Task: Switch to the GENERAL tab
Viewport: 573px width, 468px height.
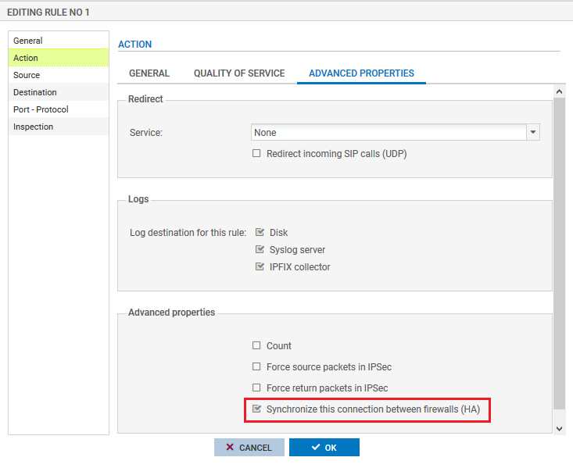Action: (149, 73)
